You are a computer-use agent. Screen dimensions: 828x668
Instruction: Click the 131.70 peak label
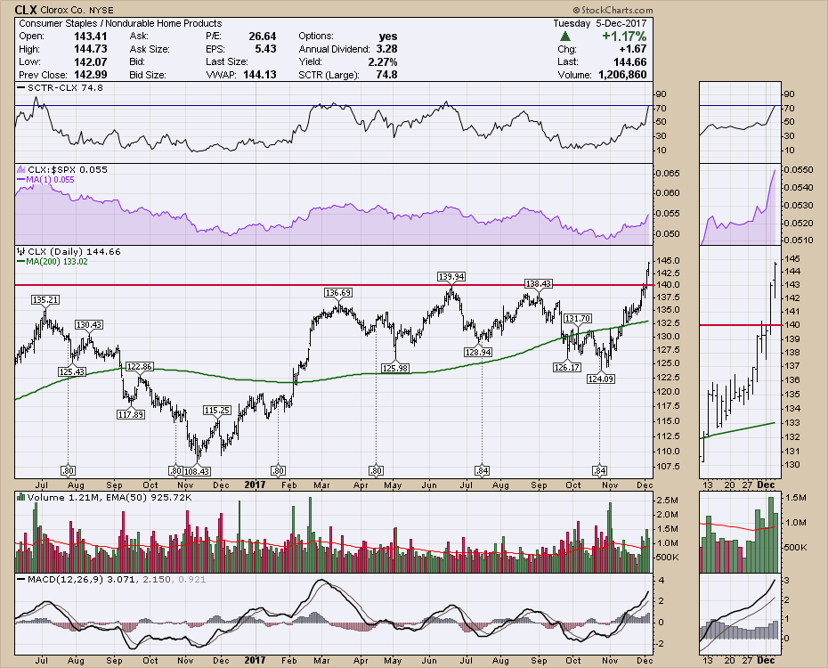tap(578, 319)
